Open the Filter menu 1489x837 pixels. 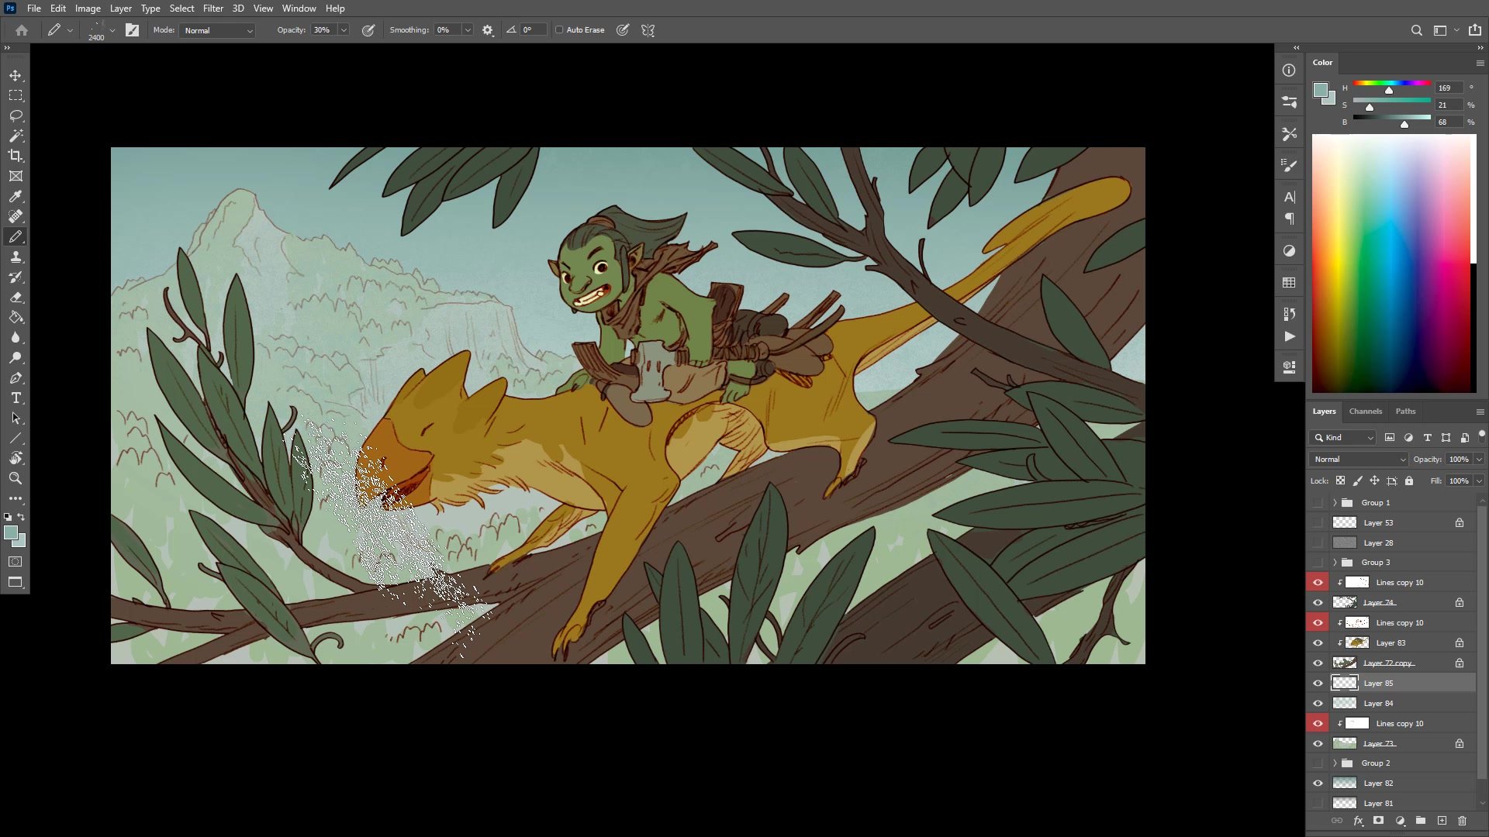[212, 9]
